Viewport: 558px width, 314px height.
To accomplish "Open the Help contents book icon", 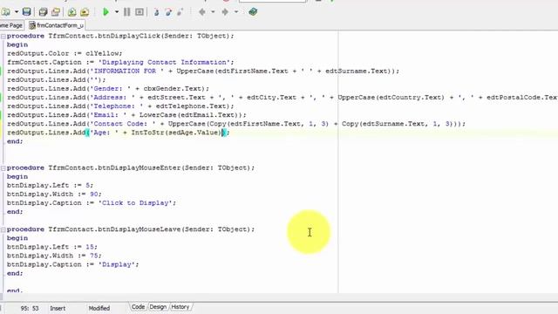I will coord(253,12).
